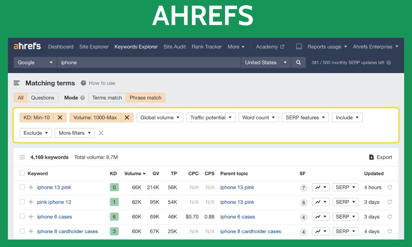
Task: Click the keyword search field with iphone
Action: click(x=148, y=62)
